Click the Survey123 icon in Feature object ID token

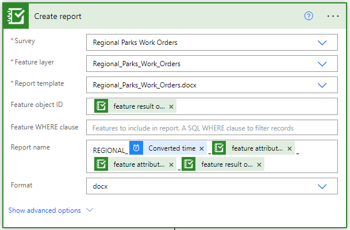tap(101, 106)
